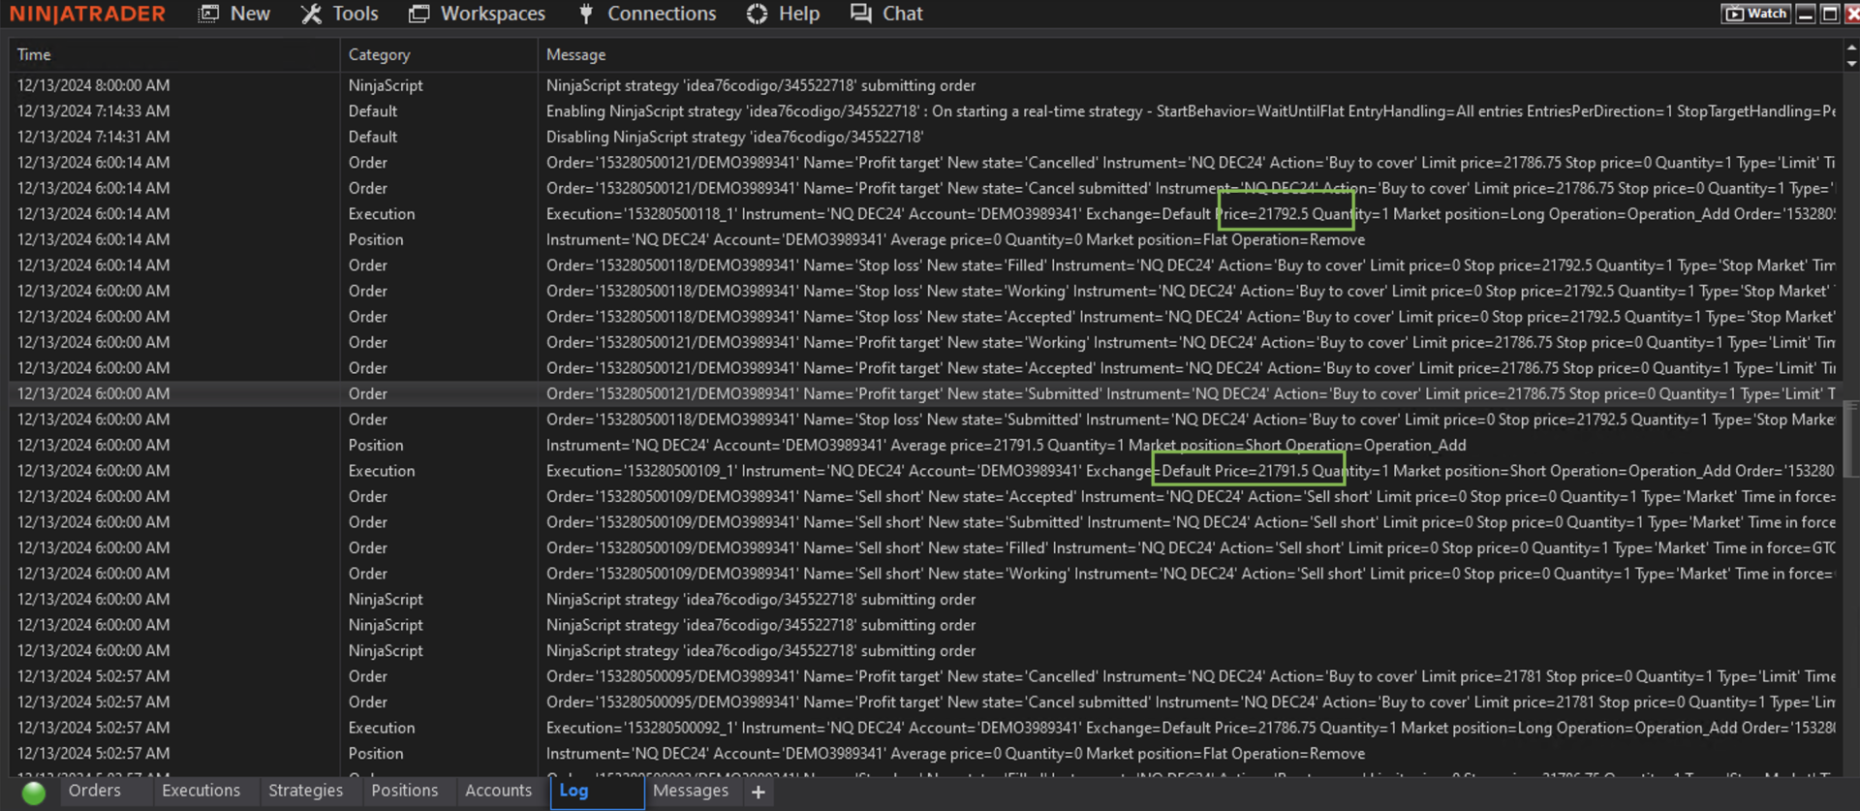Click the Position category in the Average price=21791.5 row

376,445
